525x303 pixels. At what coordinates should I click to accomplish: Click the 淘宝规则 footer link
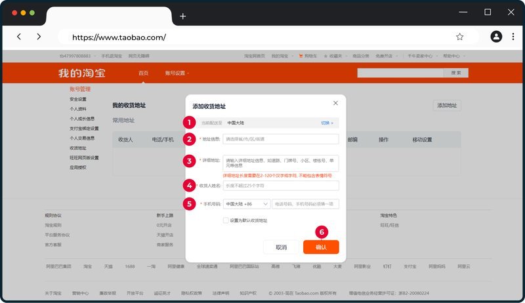pyautogui.click(x=53, y=225)
